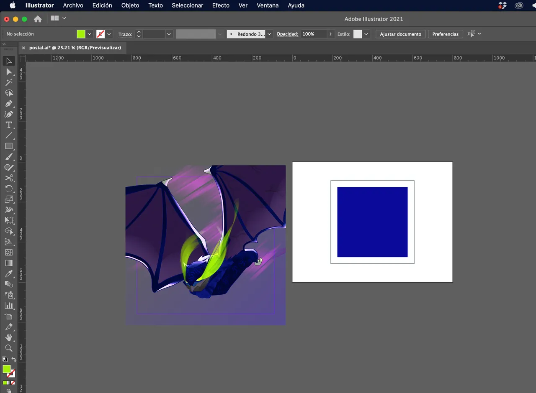Image resolution: width=536 pixels, height=393 pixels.
Task: Click the Ajustar documento button
Action: coord(400,34)
